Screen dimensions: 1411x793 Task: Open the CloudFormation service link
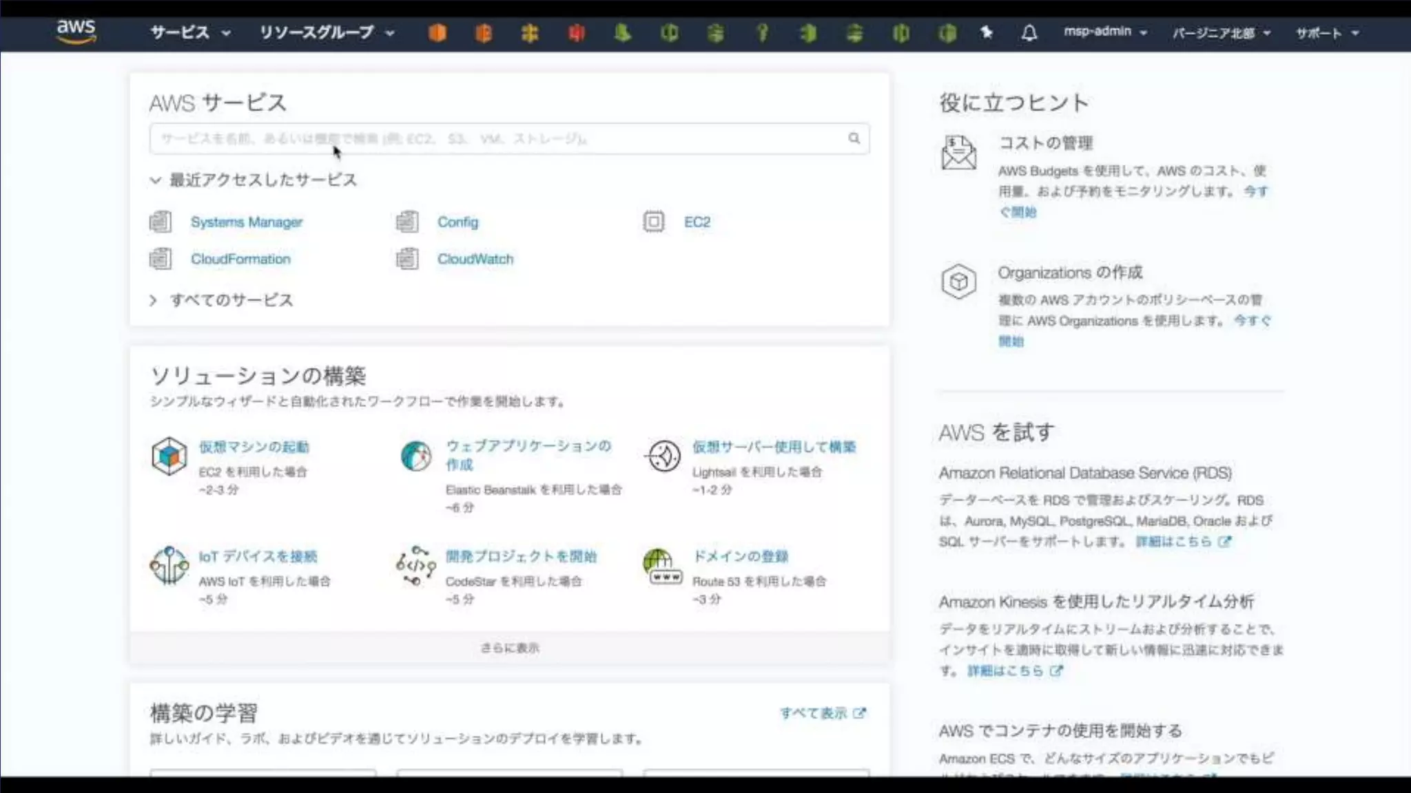coord(240,259)
